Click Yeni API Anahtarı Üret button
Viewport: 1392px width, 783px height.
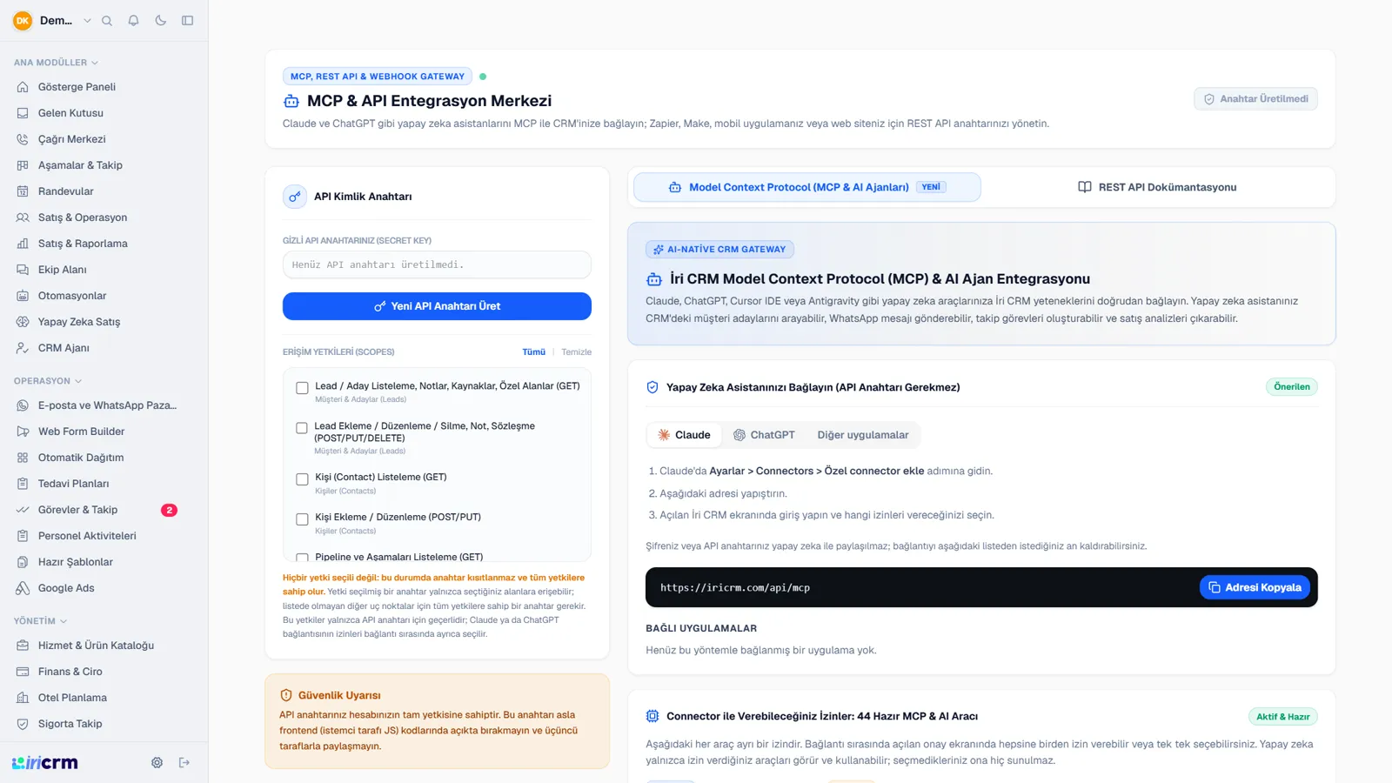437,306
